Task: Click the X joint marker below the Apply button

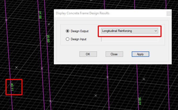Action: [144, 79]
